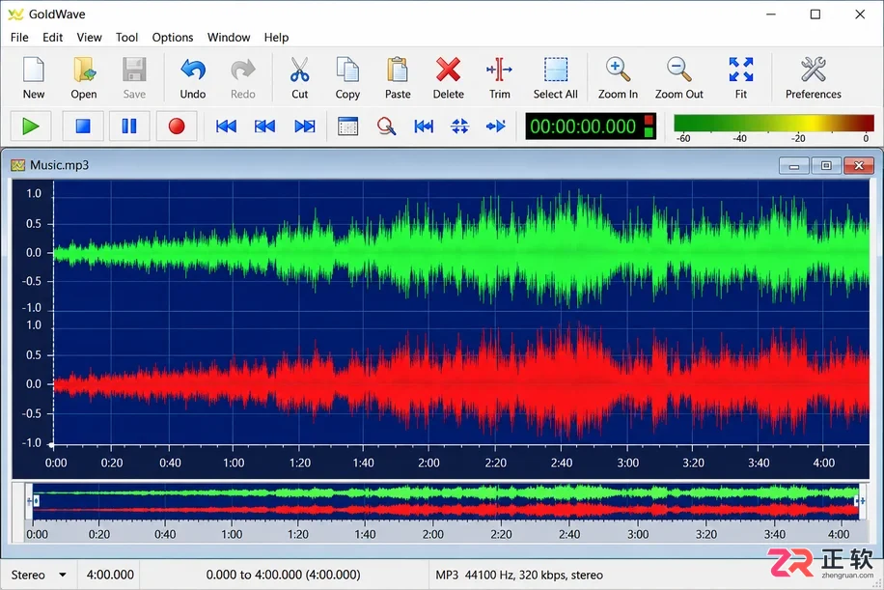Open an audio file with Open icon

point(83,78)
